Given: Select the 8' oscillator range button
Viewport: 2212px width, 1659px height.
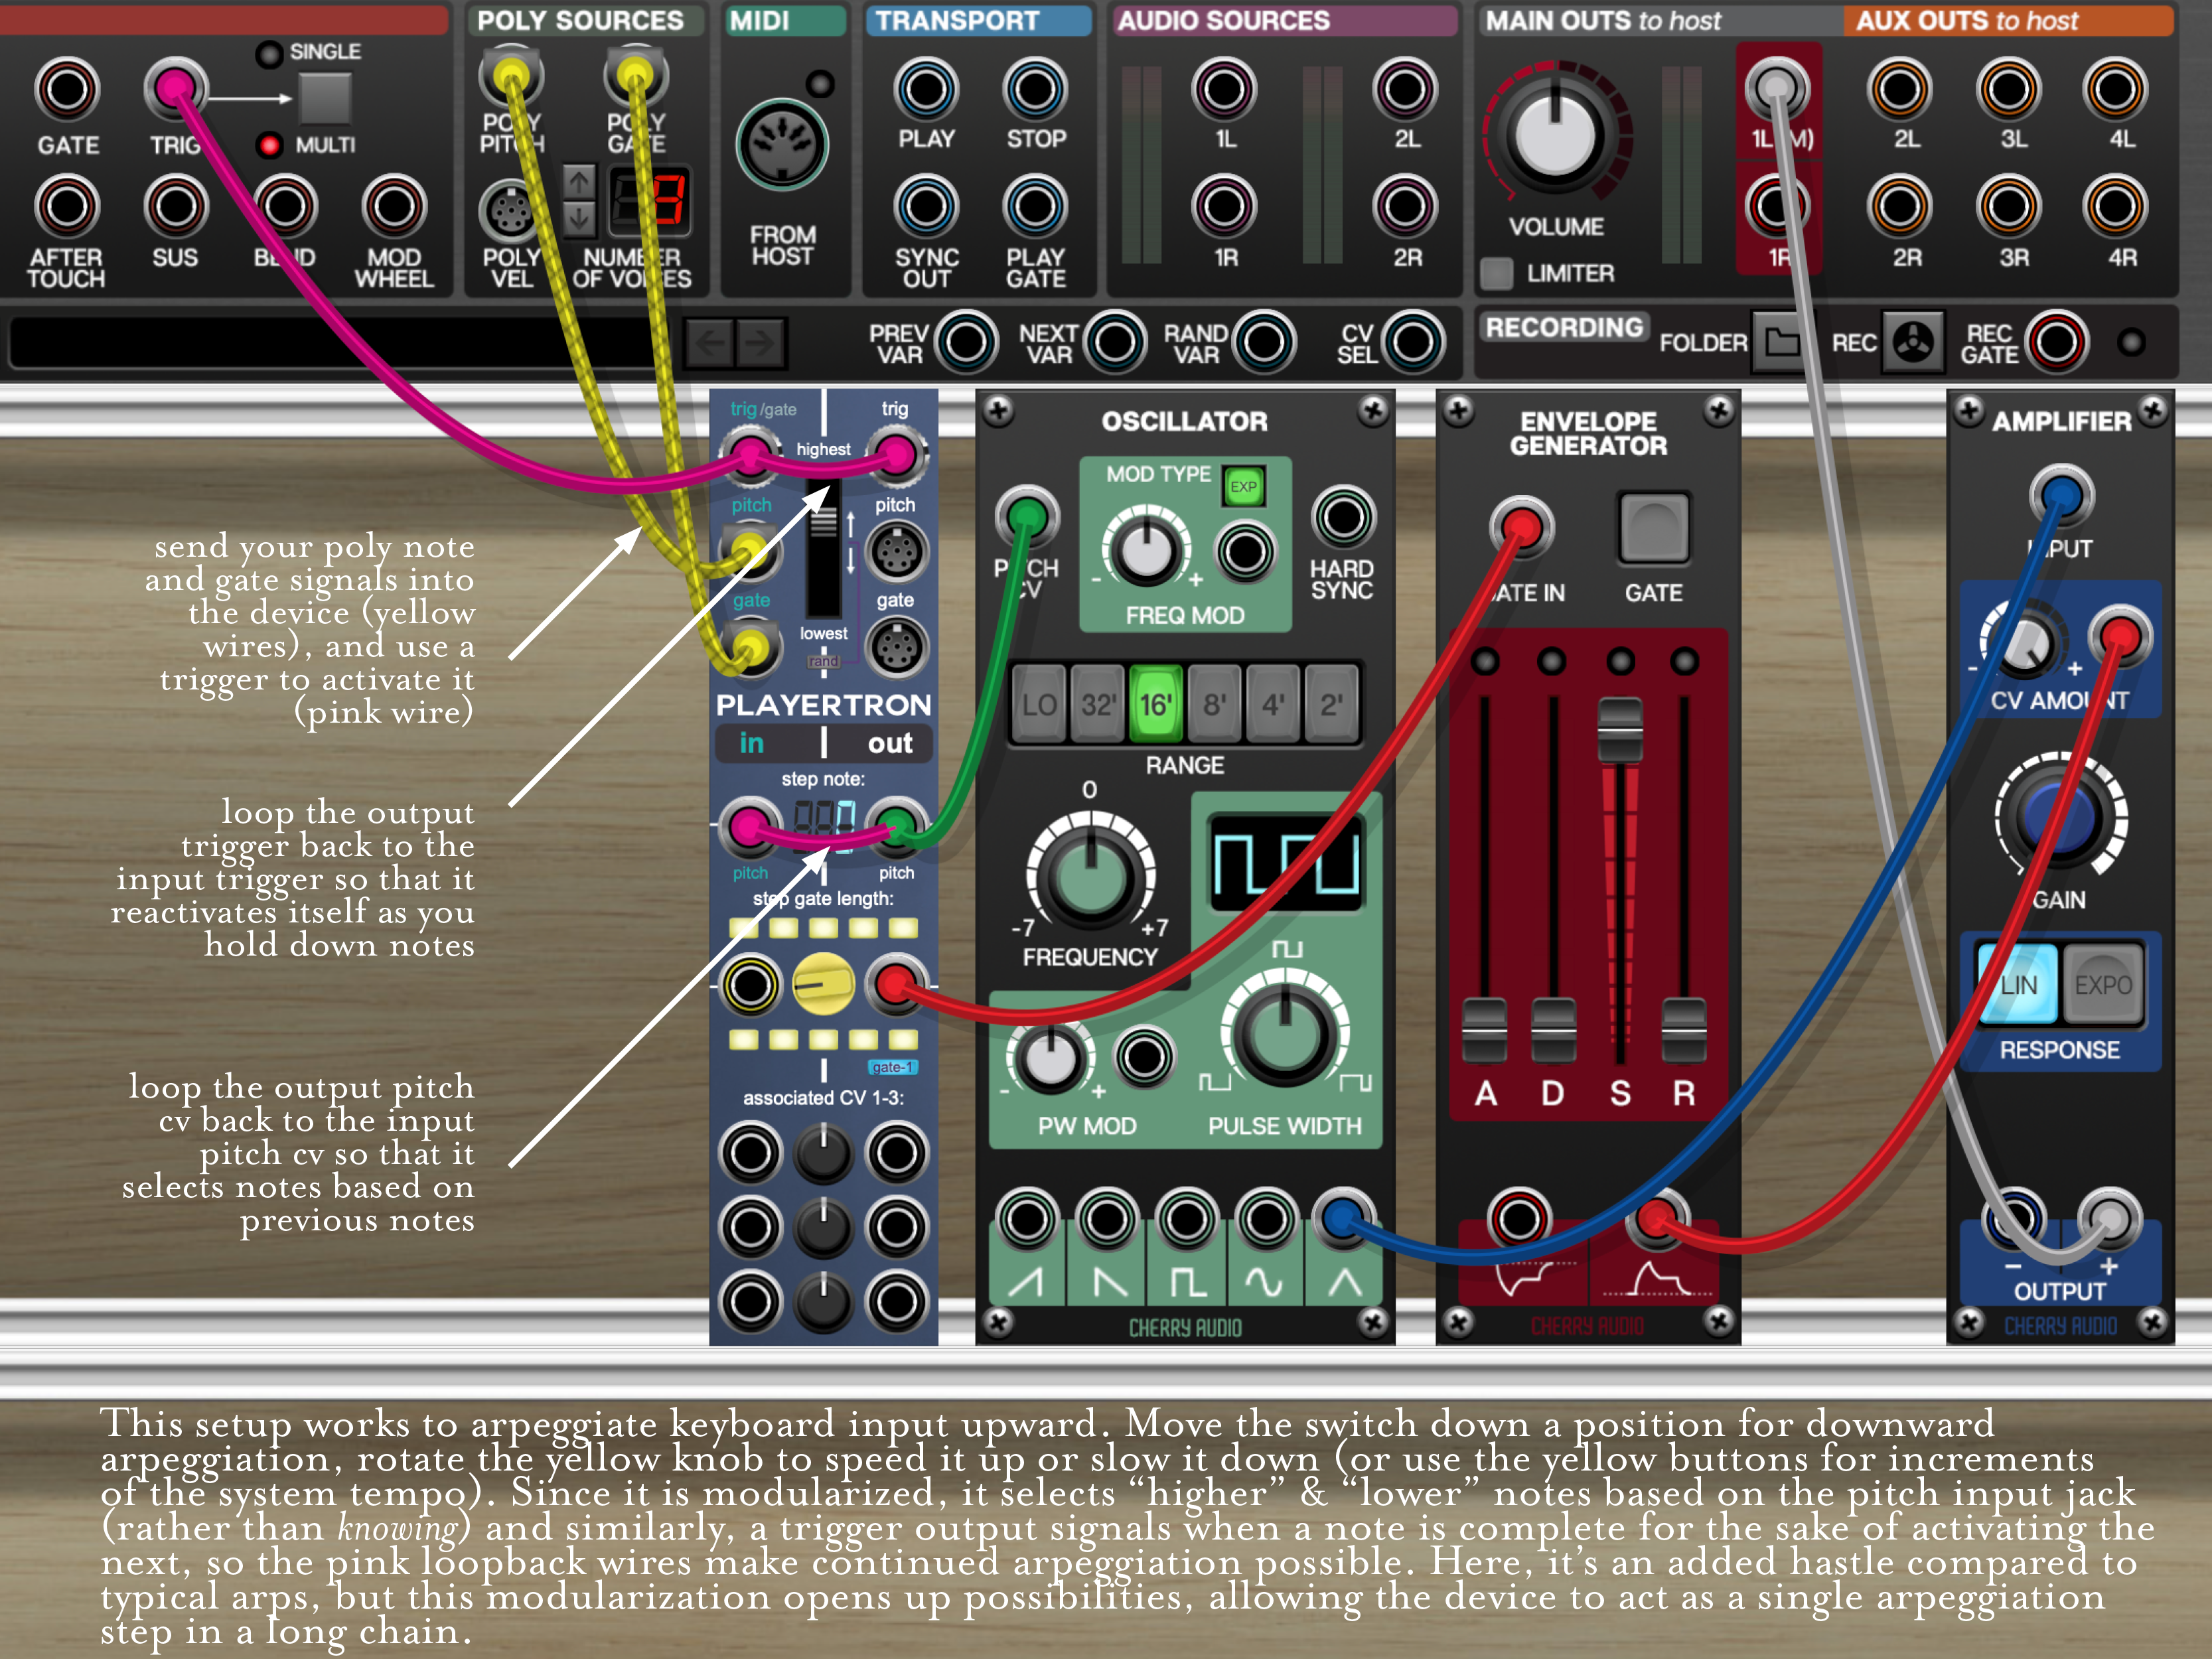Looking at the screenshot, I should [x=1214, y=705].
